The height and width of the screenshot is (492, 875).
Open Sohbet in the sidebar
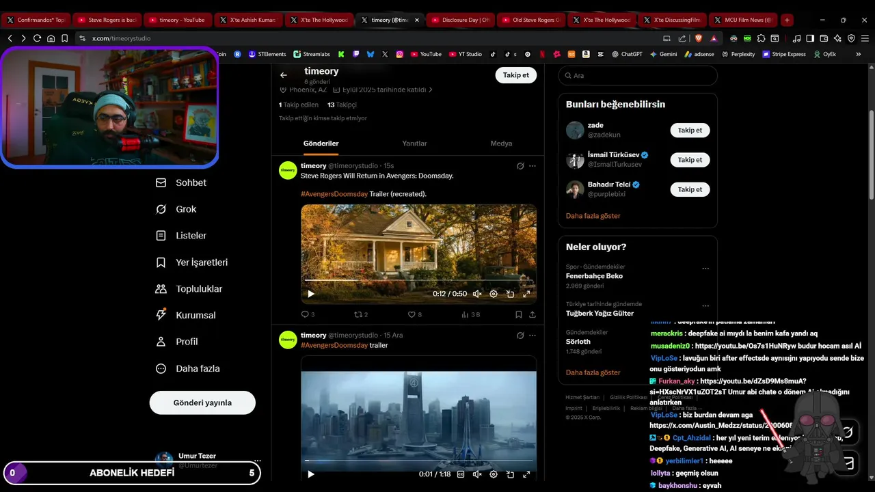point(181,182)
